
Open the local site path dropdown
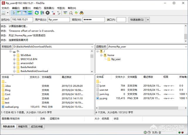click(92, 47)
